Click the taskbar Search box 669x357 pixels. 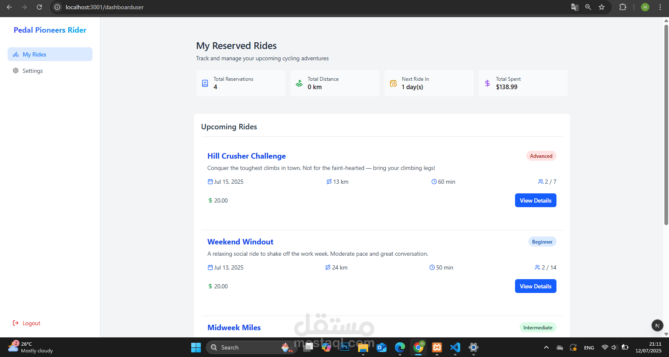pos(251,347)
